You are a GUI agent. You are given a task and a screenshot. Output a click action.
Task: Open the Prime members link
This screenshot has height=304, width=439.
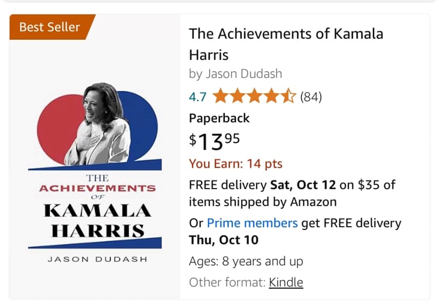point(252,223)
